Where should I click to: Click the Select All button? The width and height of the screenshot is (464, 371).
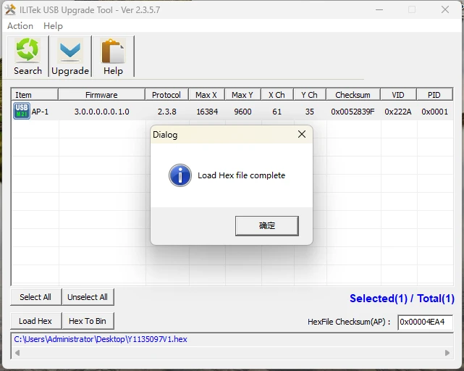click(x=35, y=297)
